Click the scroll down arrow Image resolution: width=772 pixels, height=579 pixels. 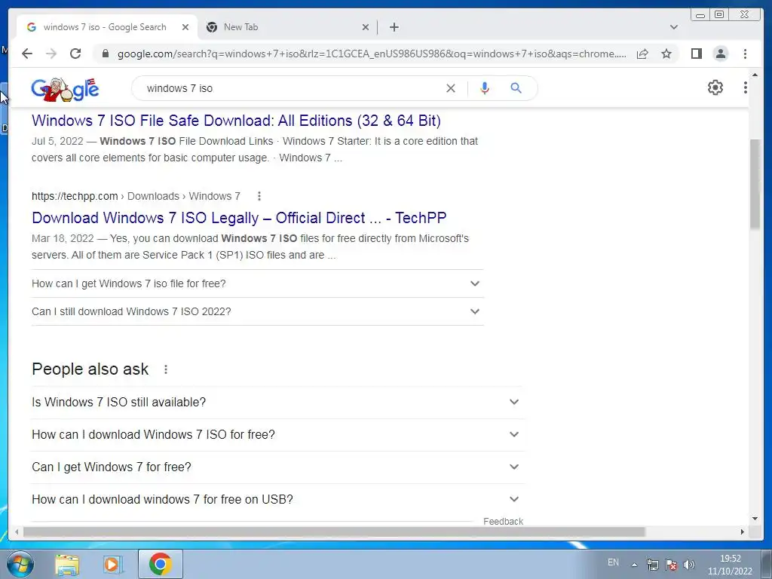755,519
